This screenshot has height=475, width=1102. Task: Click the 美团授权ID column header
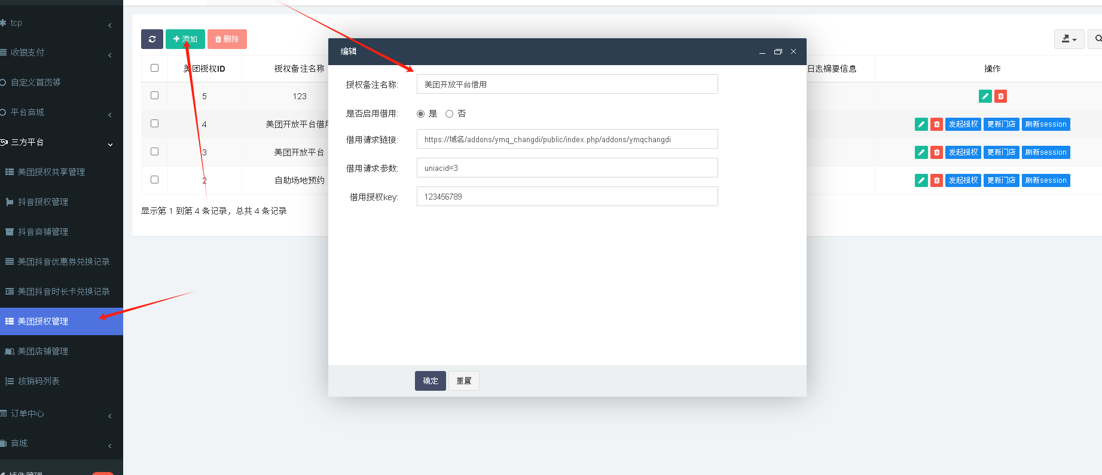click(x=204, y=69)
